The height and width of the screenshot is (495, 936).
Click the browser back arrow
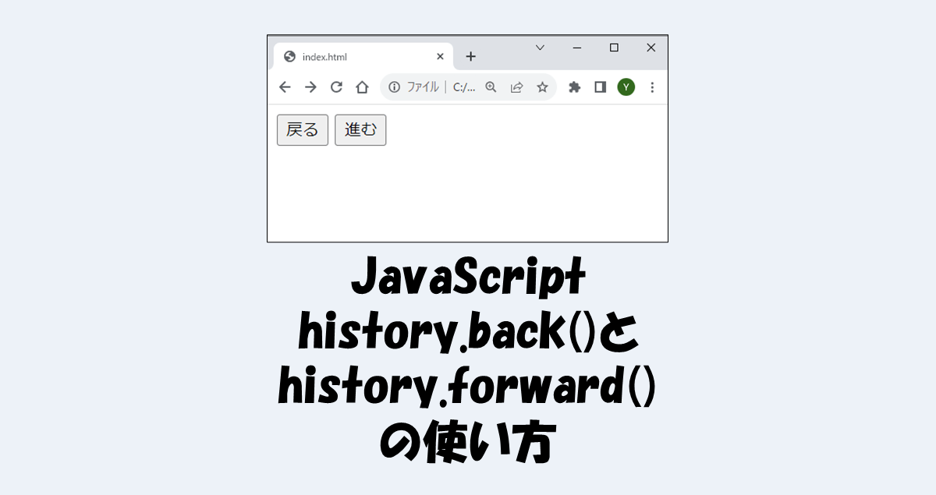pyautogui.click(x=285, y=87)
